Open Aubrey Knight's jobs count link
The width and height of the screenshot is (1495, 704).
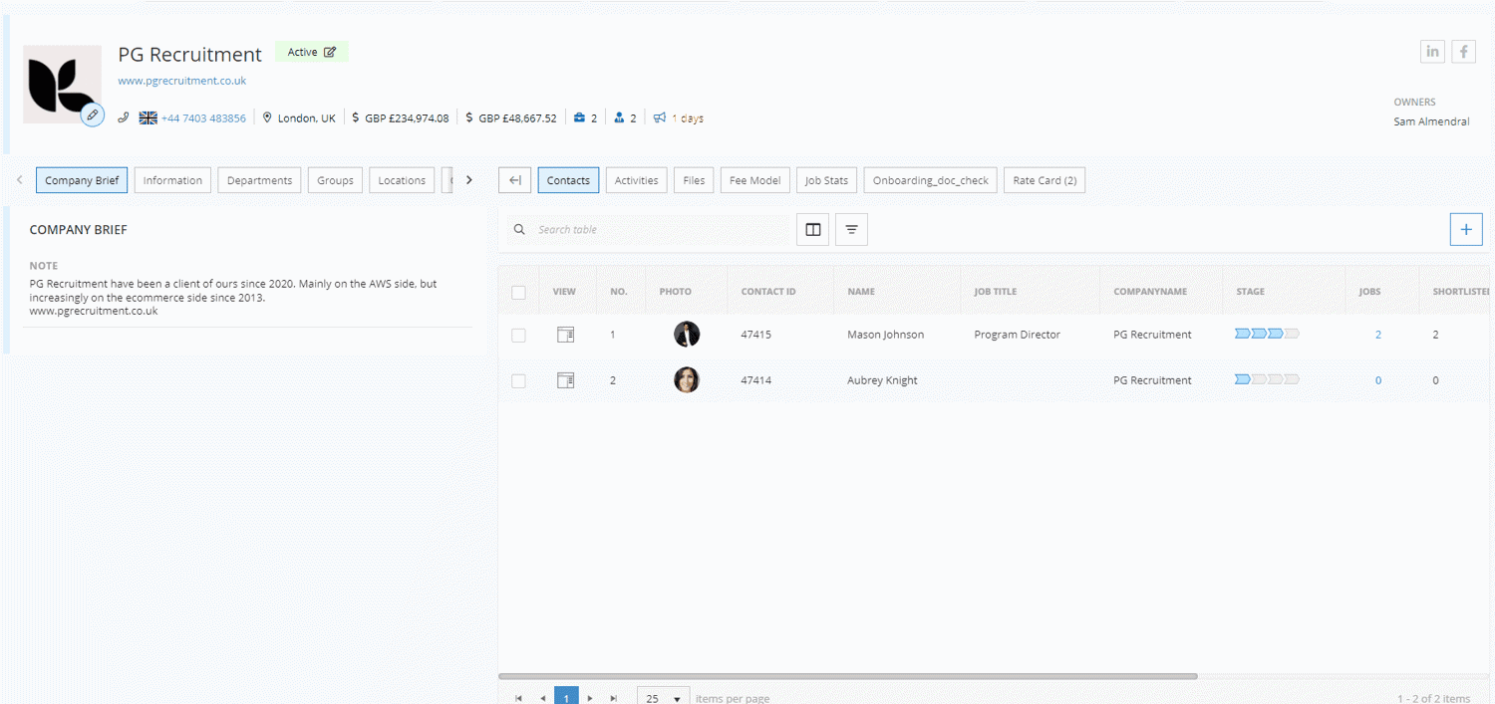coord(1378,380)
